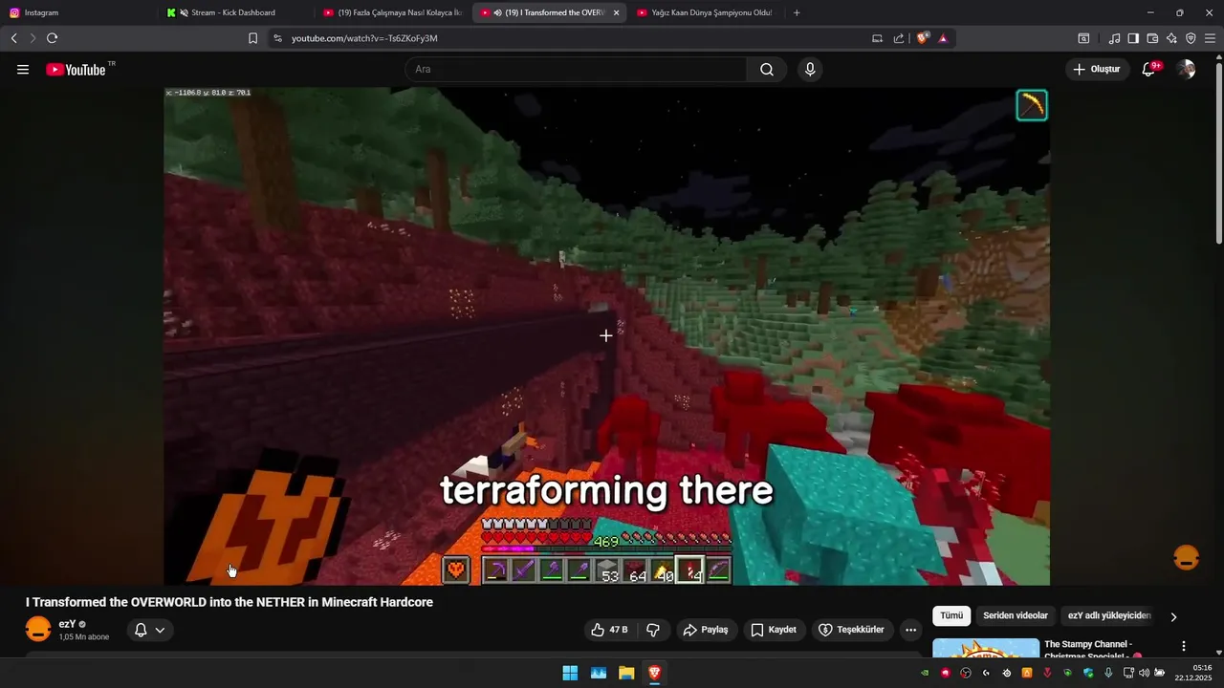Open the YouTube account avatar menu
This screenshot has width=1224, height=688.
click(x=1186, y=69)
